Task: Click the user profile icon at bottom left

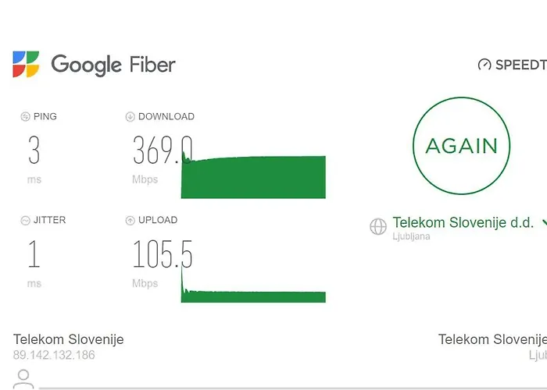Action: tap(24, 379)
